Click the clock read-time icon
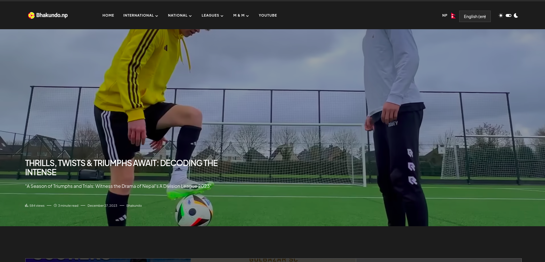This screenshot has width=545, height=262. click(x=55, y=205)
